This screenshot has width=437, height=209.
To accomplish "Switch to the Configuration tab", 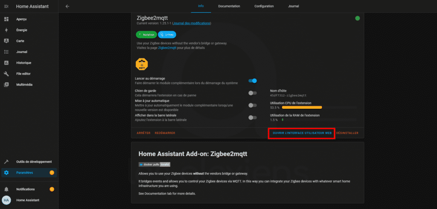I will tap(264, 6).
